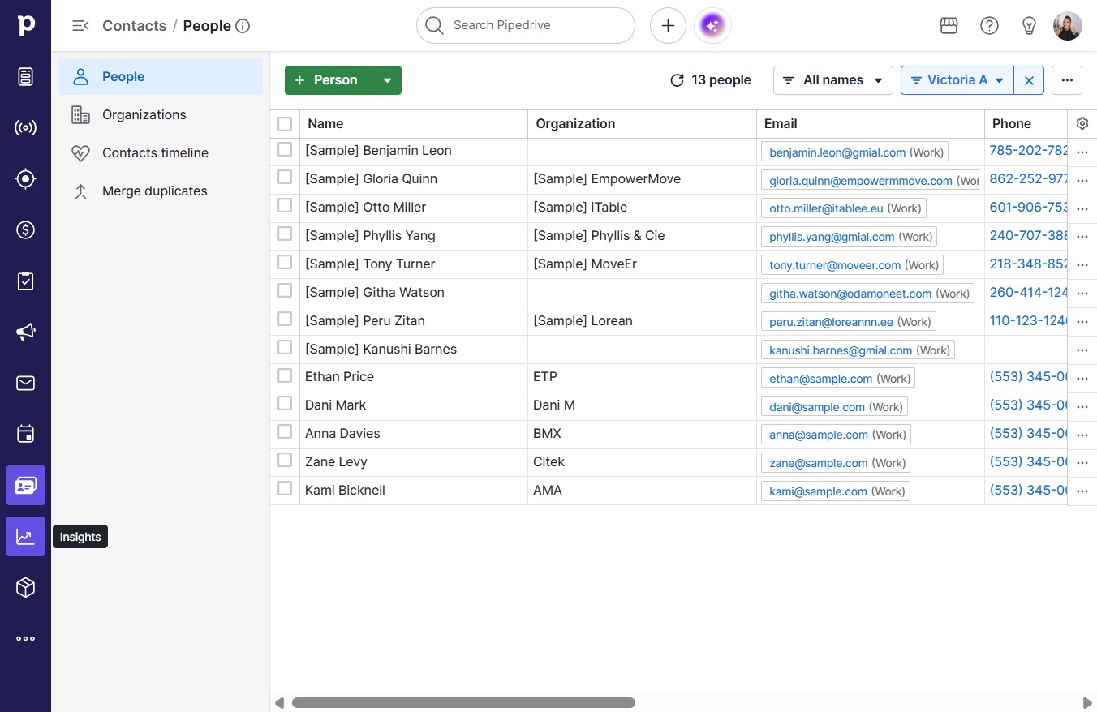This screenshot has width=1097, height=712.
Task: Select the Otto Miller row checkbox
Action: point(285,205)
